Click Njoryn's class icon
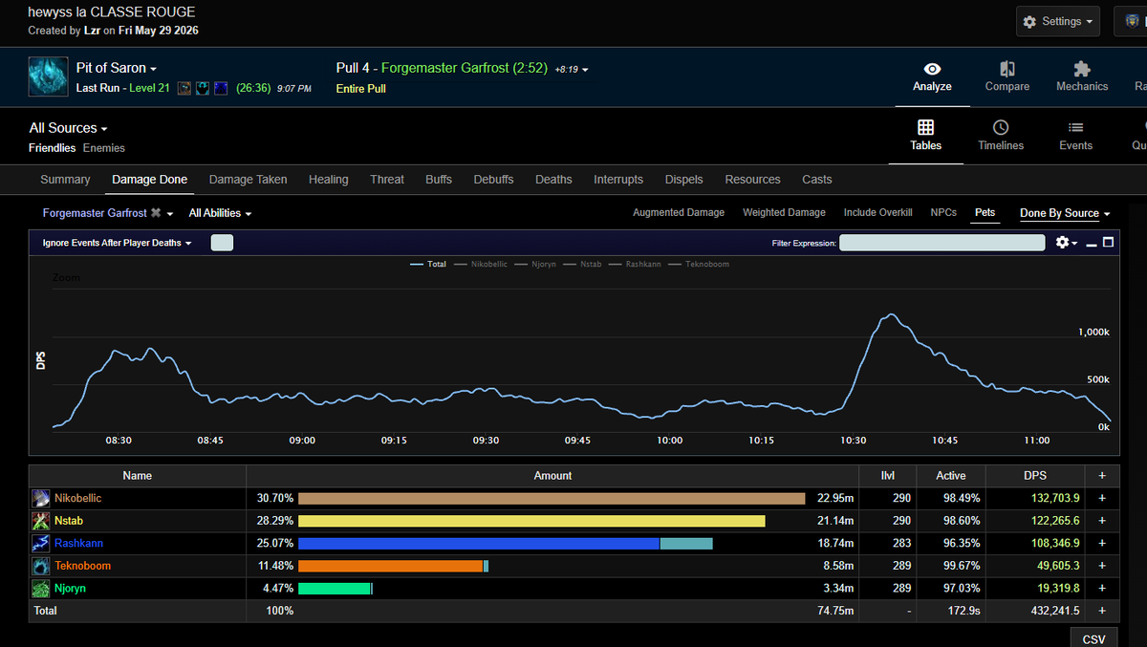This screenshot has height=647, width=1147. tap(41, 589)
